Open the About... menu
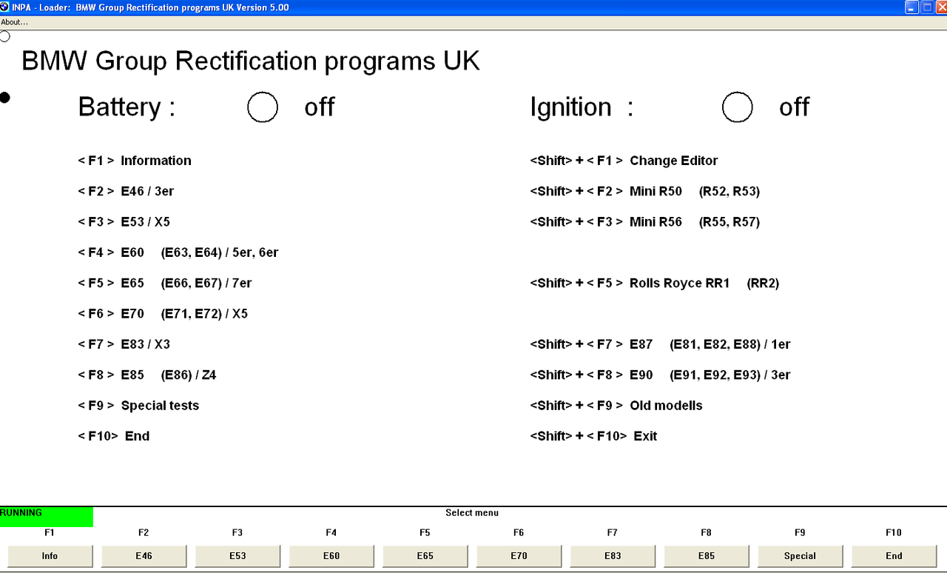Image resolution: width=947 pixels, height=573 pixels. 14,22
